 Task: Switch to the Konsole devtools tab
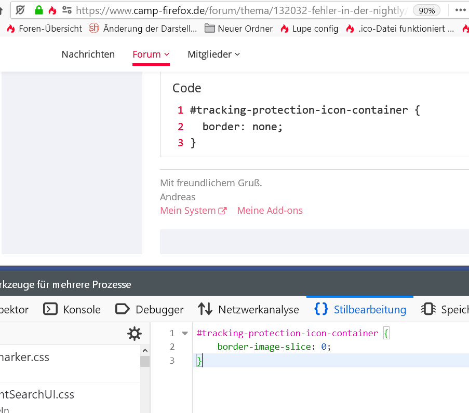(72, 310)
